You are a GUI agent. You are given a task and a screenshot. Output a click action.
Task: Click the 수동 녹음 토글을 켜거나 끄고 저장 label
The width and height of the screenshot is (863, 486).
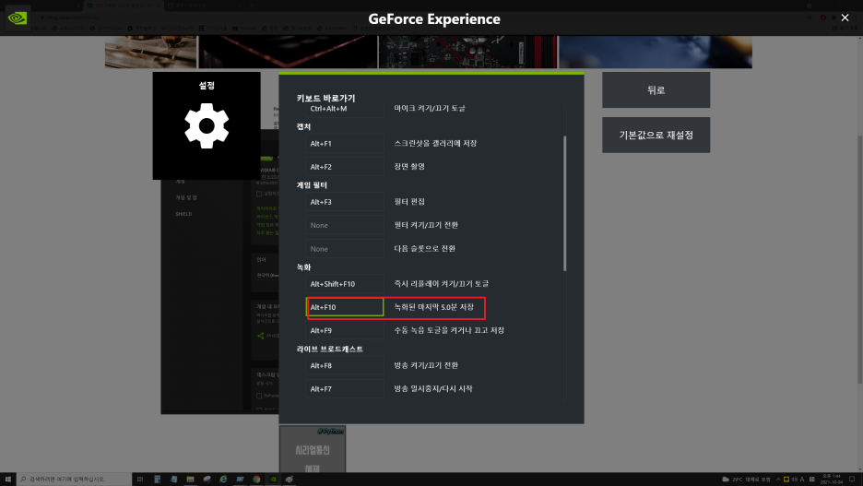coord(449,330)
